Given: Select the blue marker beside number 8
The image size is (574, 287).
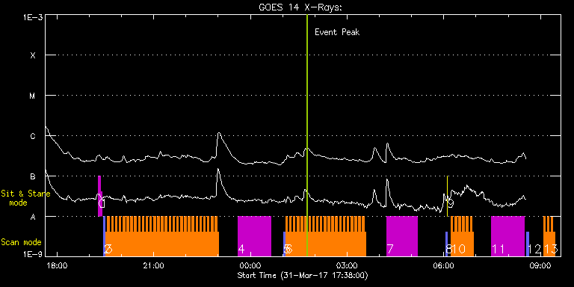Looking at the screenshot, I should (447, 244).
